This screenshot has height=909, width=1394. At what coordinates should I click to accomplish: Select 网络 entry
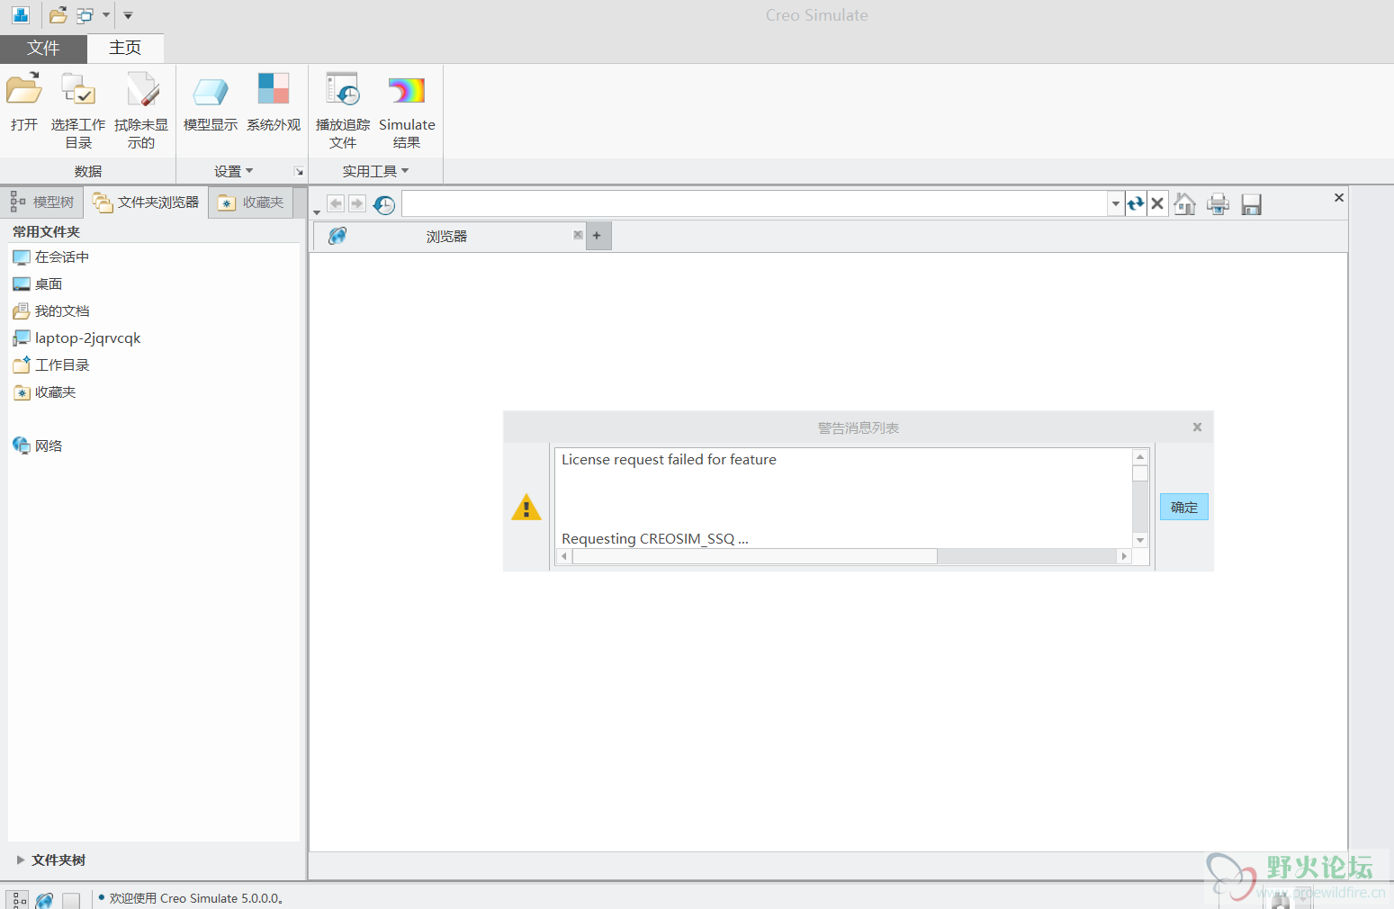38,446
